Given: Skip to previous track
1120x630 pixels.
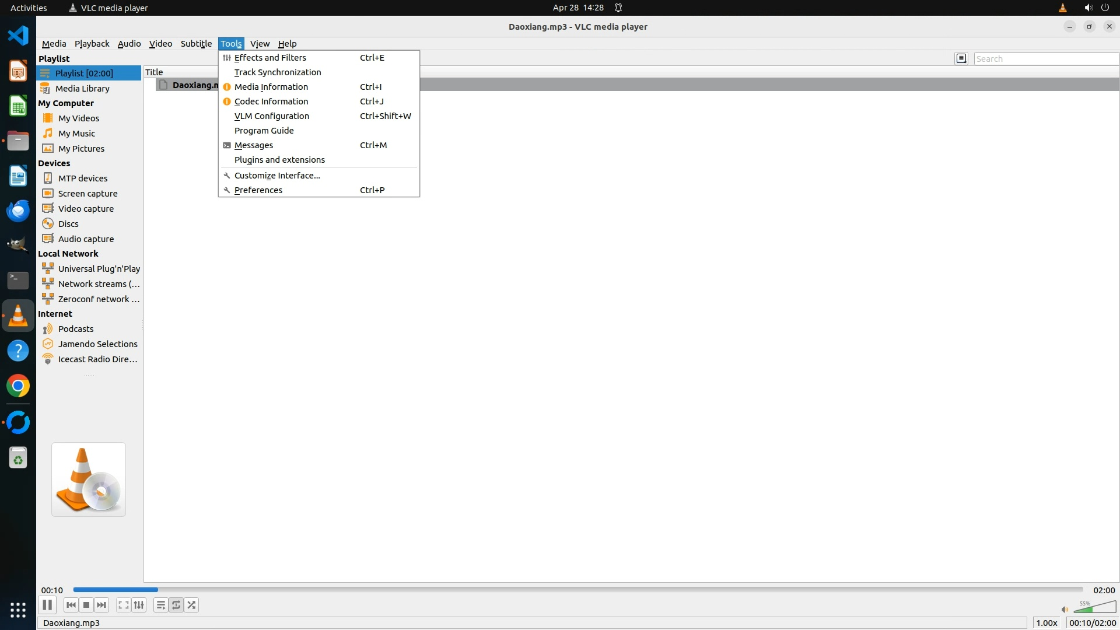Looking at the screenshot, I should [x=71, y=605].
